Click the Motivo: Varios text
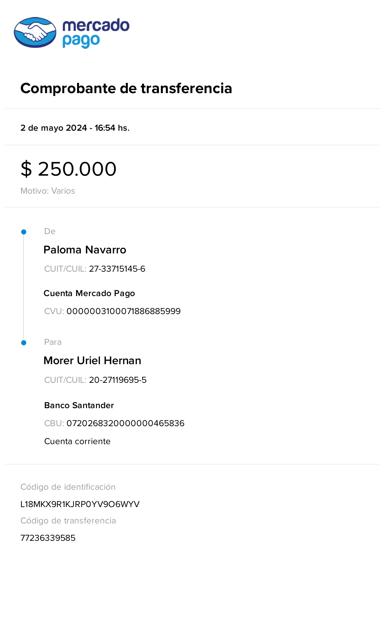Image resolution: width=385 pixels, height=641 pixels. [48, 191]
